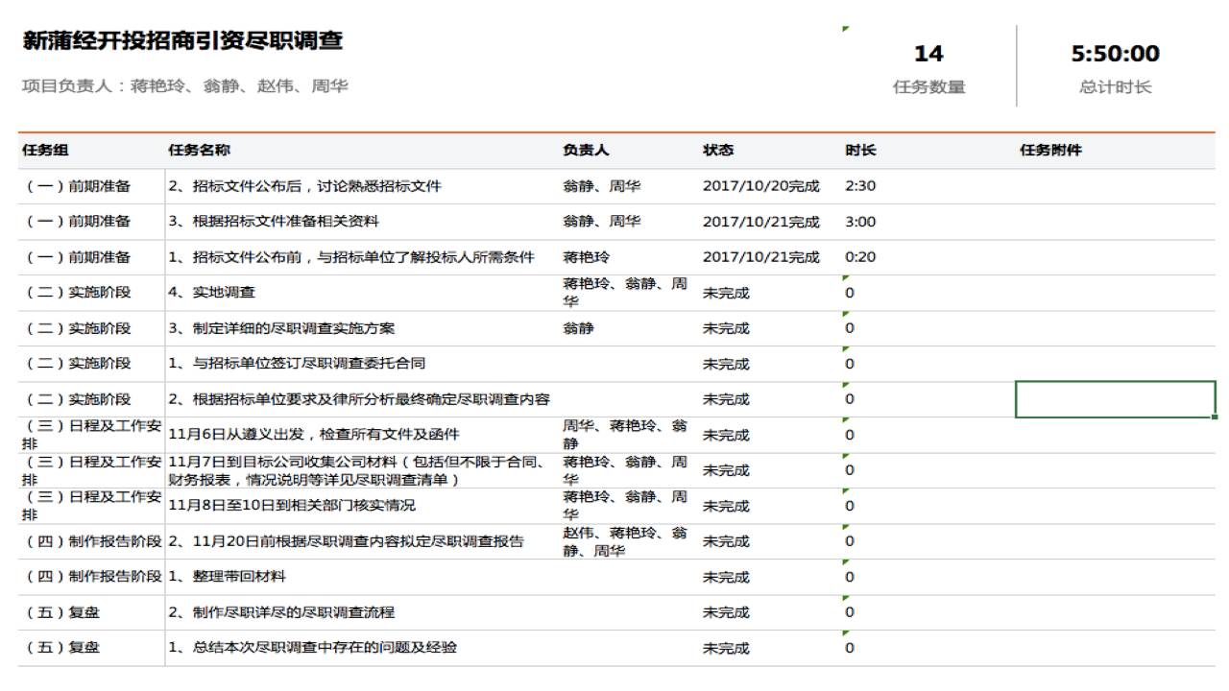Image resolution: width=1229 pixels, height=691 pixels.
Task: Select cell 1、招标文件公布前，与招标单位了解投标人所需条件
Action: pyautogui.click(x=351, y=257)
